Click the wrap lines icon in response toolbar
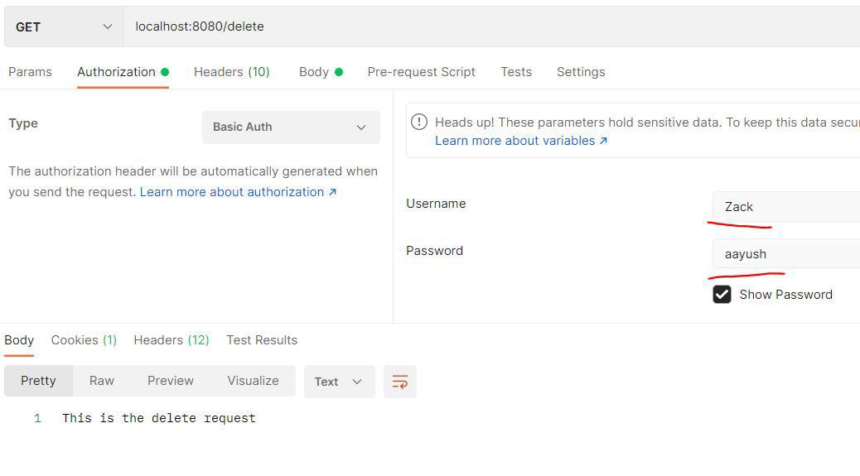 click(x=399, y=382)
